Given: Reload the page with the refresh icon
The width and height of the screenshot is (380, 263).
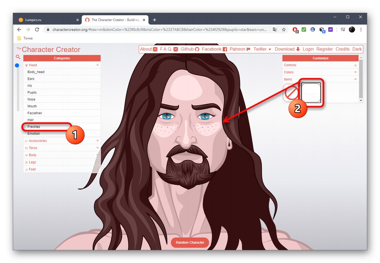Looking at the screenshot, I should click(37, 30).
